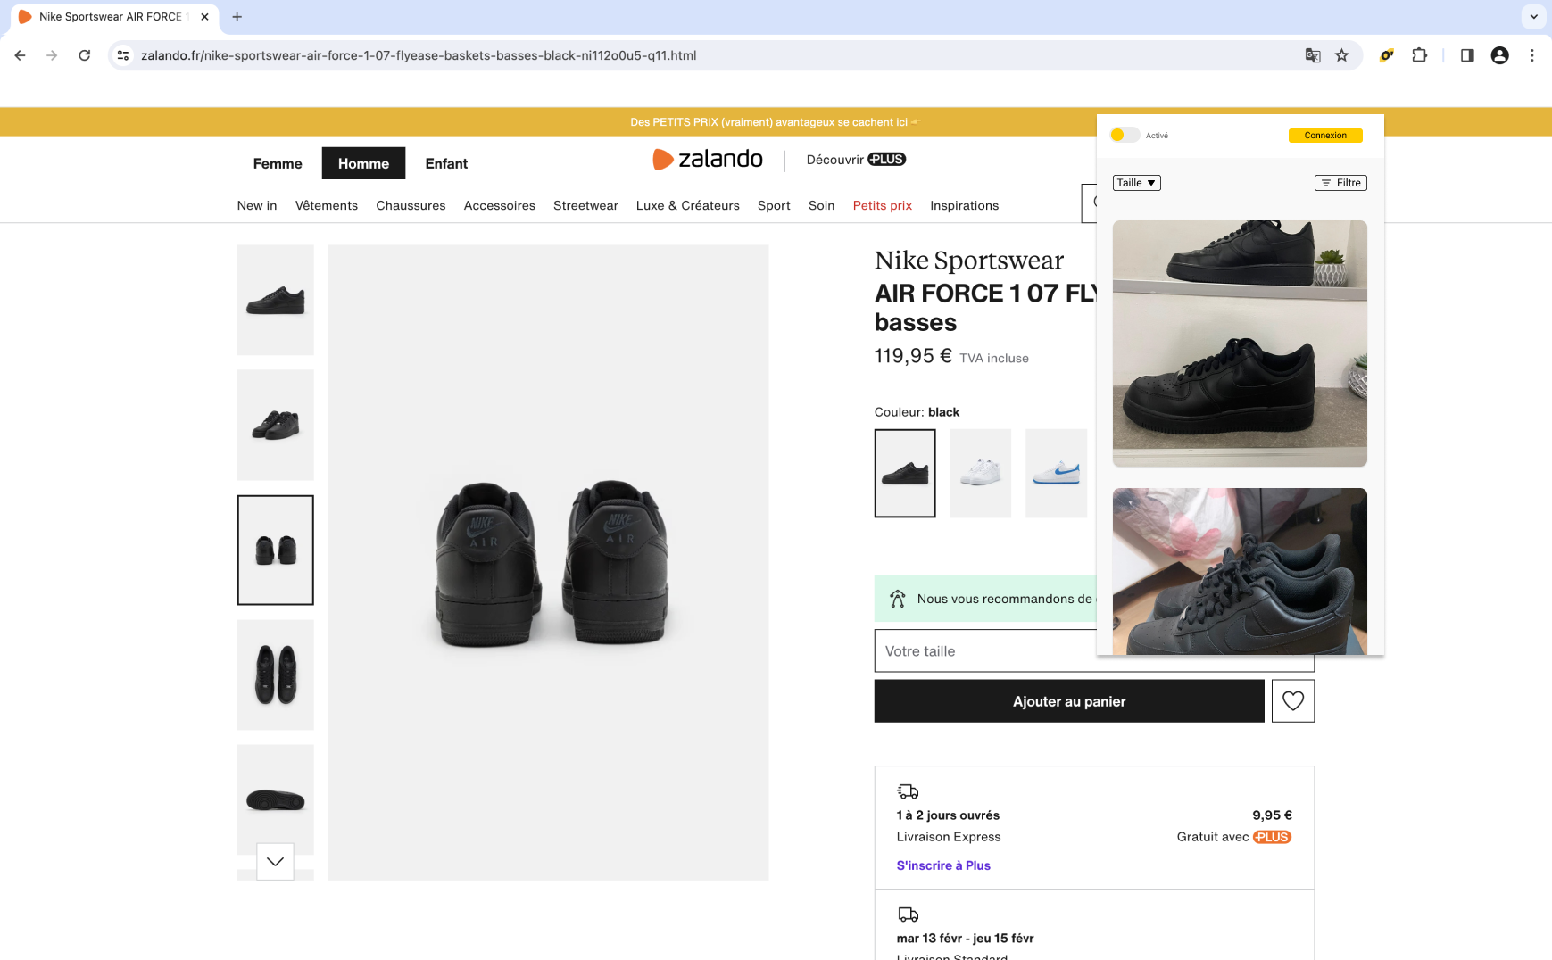Open the Chrome profile avatar
The height and width of the screenshot is (960, 1552).
coord(1500,55)
